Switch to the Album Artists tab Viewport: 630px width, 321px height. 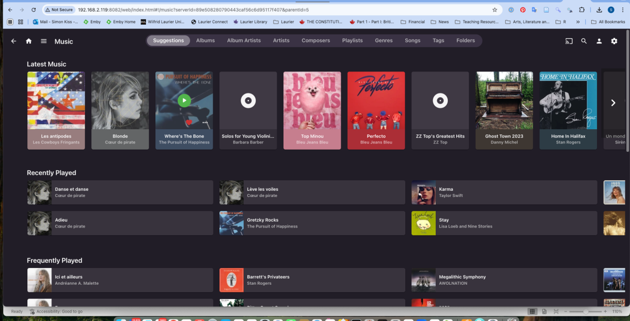coord(244,40)
